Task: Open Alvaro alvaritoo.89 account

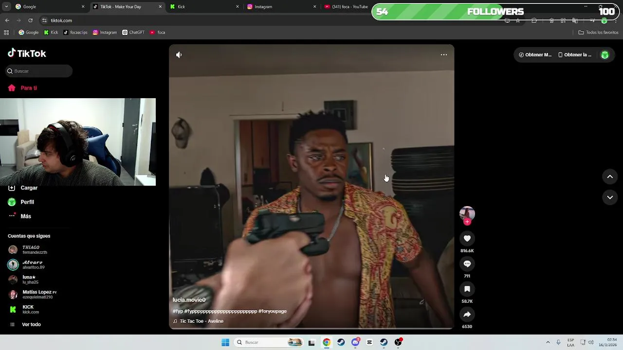Action: (x=26, y=265)
